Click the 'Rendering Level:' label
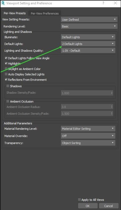The image size is (121, 210). click(14, 26)
